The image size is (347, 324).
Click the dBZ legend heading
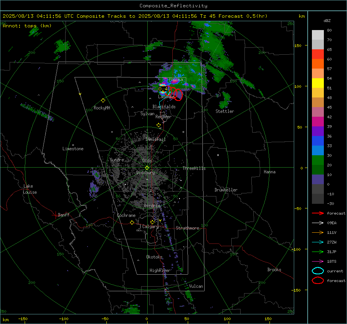point(327,20)
